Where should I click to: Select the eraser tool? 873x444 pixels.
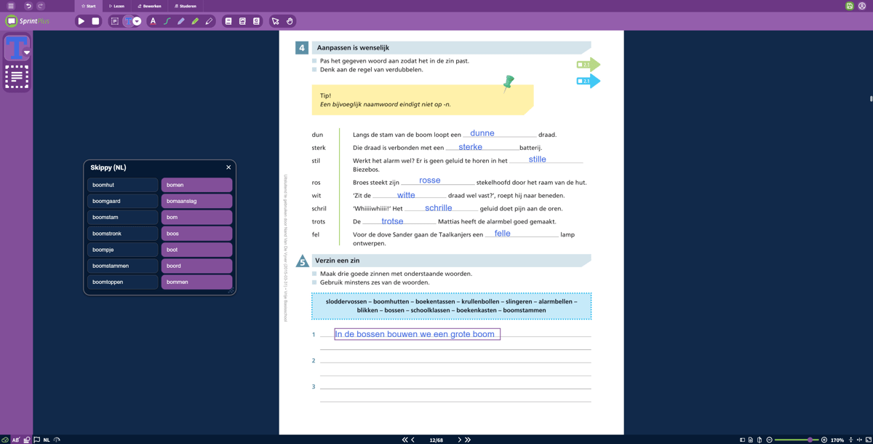coord(209,21)
